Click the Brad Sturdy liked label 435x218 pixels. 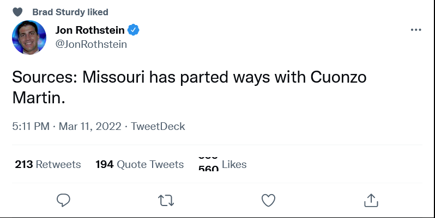70,12
